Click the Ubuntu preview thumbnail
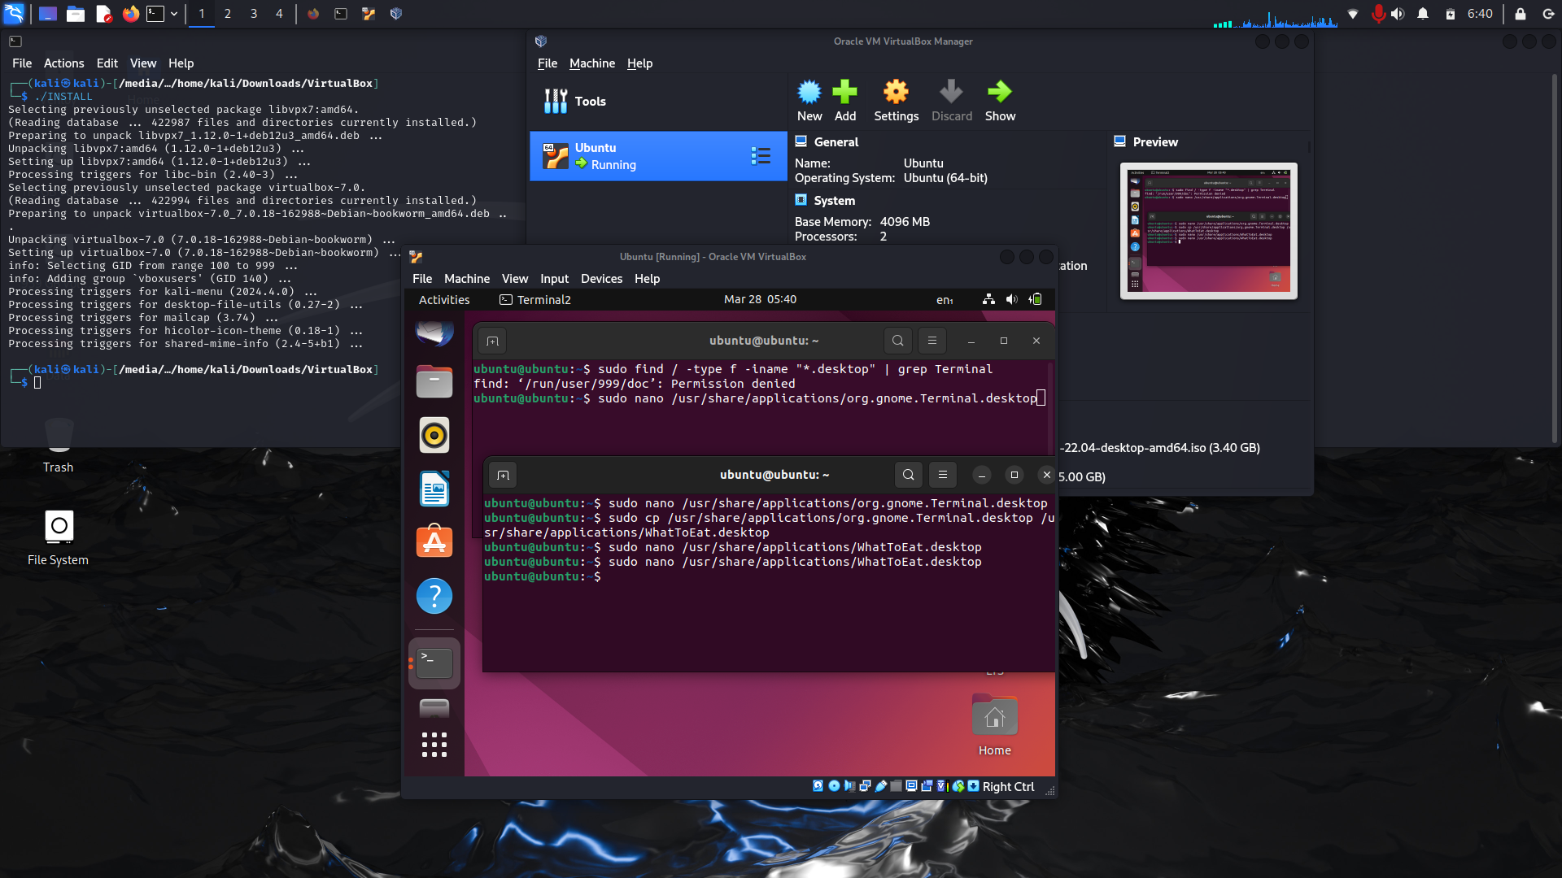1562x878 pixels. coord(1208,231)
